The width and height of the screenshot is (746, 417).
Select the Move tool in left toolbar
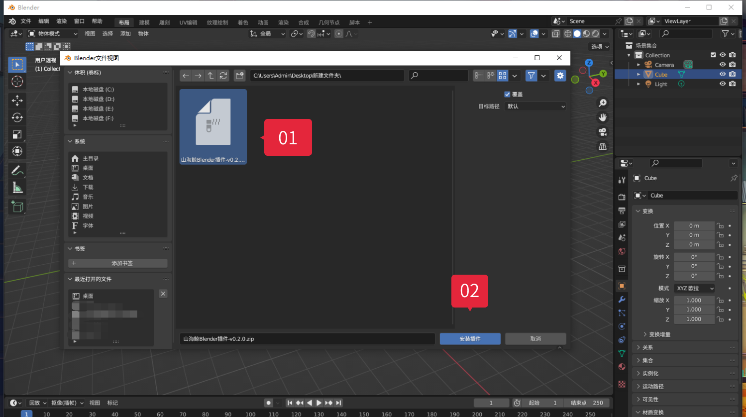click(17, 100)
